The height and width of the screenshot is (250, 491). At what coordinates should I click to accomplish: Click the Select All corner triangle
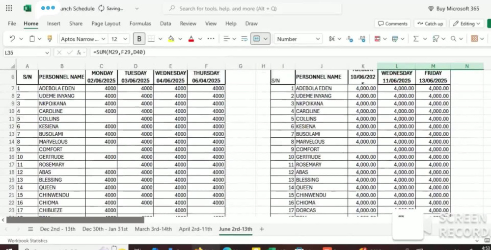click(13, 66)
